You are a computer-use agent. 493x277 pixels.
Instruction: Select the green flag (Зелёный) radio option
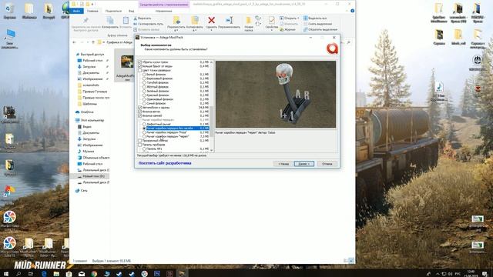144,91
